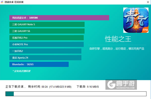Select the 三星 GALAXY S6 bar
The height and width of the screenshot is (99, 151).
(x=47, y=31)
